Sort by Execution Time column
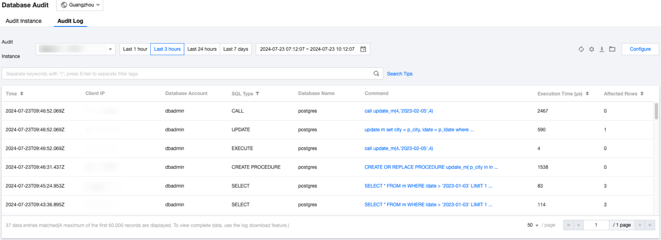 587,94
